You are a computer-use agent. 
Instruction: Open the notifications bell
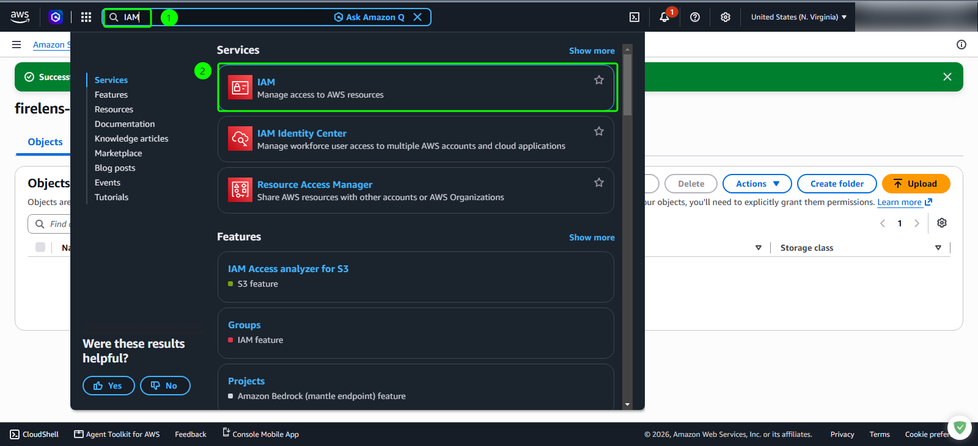[664, 17]
